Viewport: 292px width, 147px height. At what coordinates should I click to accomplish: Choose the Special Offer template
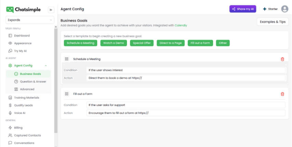(142, 43)
